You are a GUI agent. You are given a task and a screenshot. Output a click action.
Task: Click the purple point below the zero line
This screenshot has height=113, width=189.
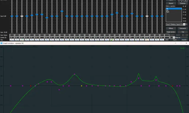point(59,89)
